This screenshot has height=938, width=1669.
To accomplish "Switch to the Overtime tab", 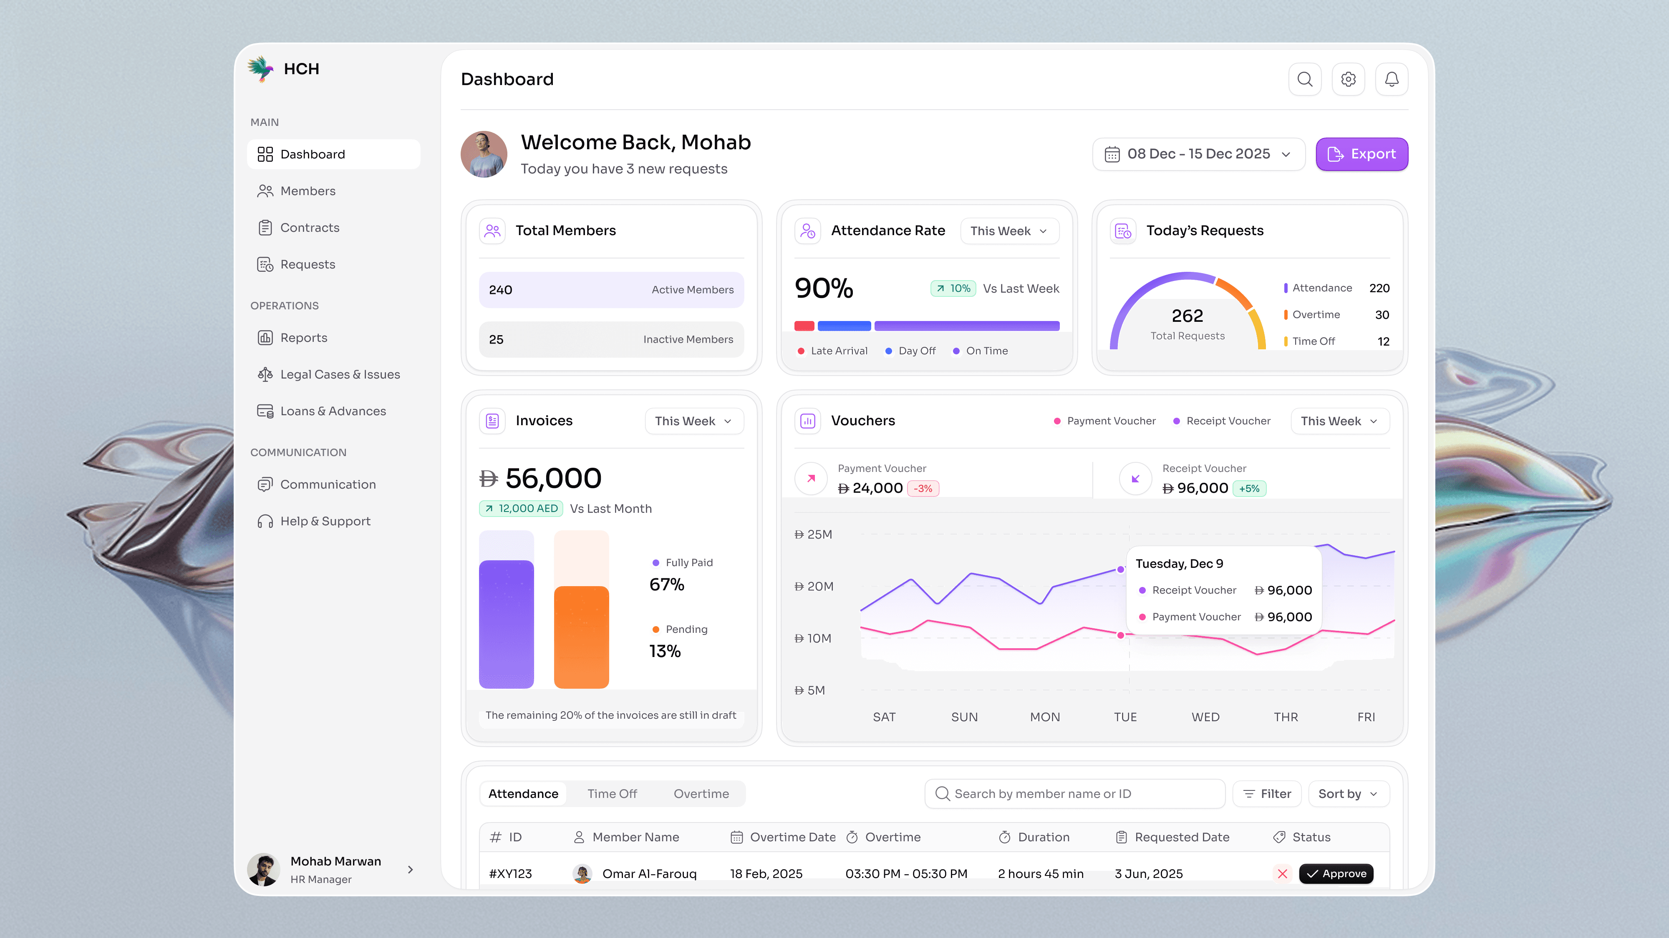I will click(701, 794).
